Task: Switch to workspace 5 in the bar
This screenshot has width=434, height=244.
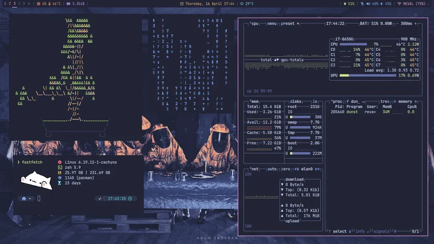Action: 24,4
